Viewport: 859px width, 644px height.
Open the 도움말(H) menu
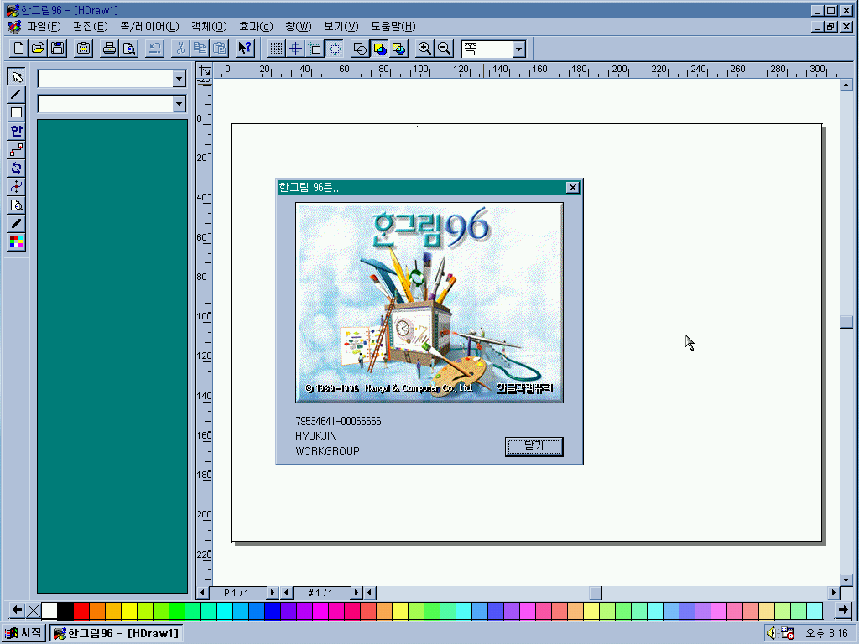(393, 26)
